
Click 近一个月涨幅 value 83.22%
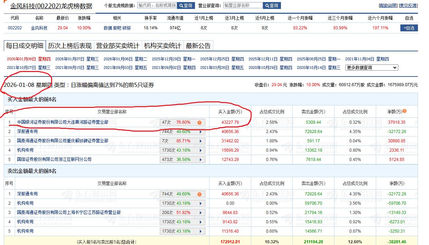[x=300, y=28]
